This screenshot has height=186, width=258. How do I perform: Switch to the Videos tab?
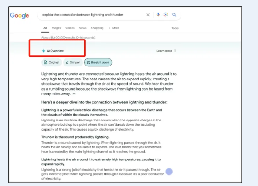[x=70, y=28]
